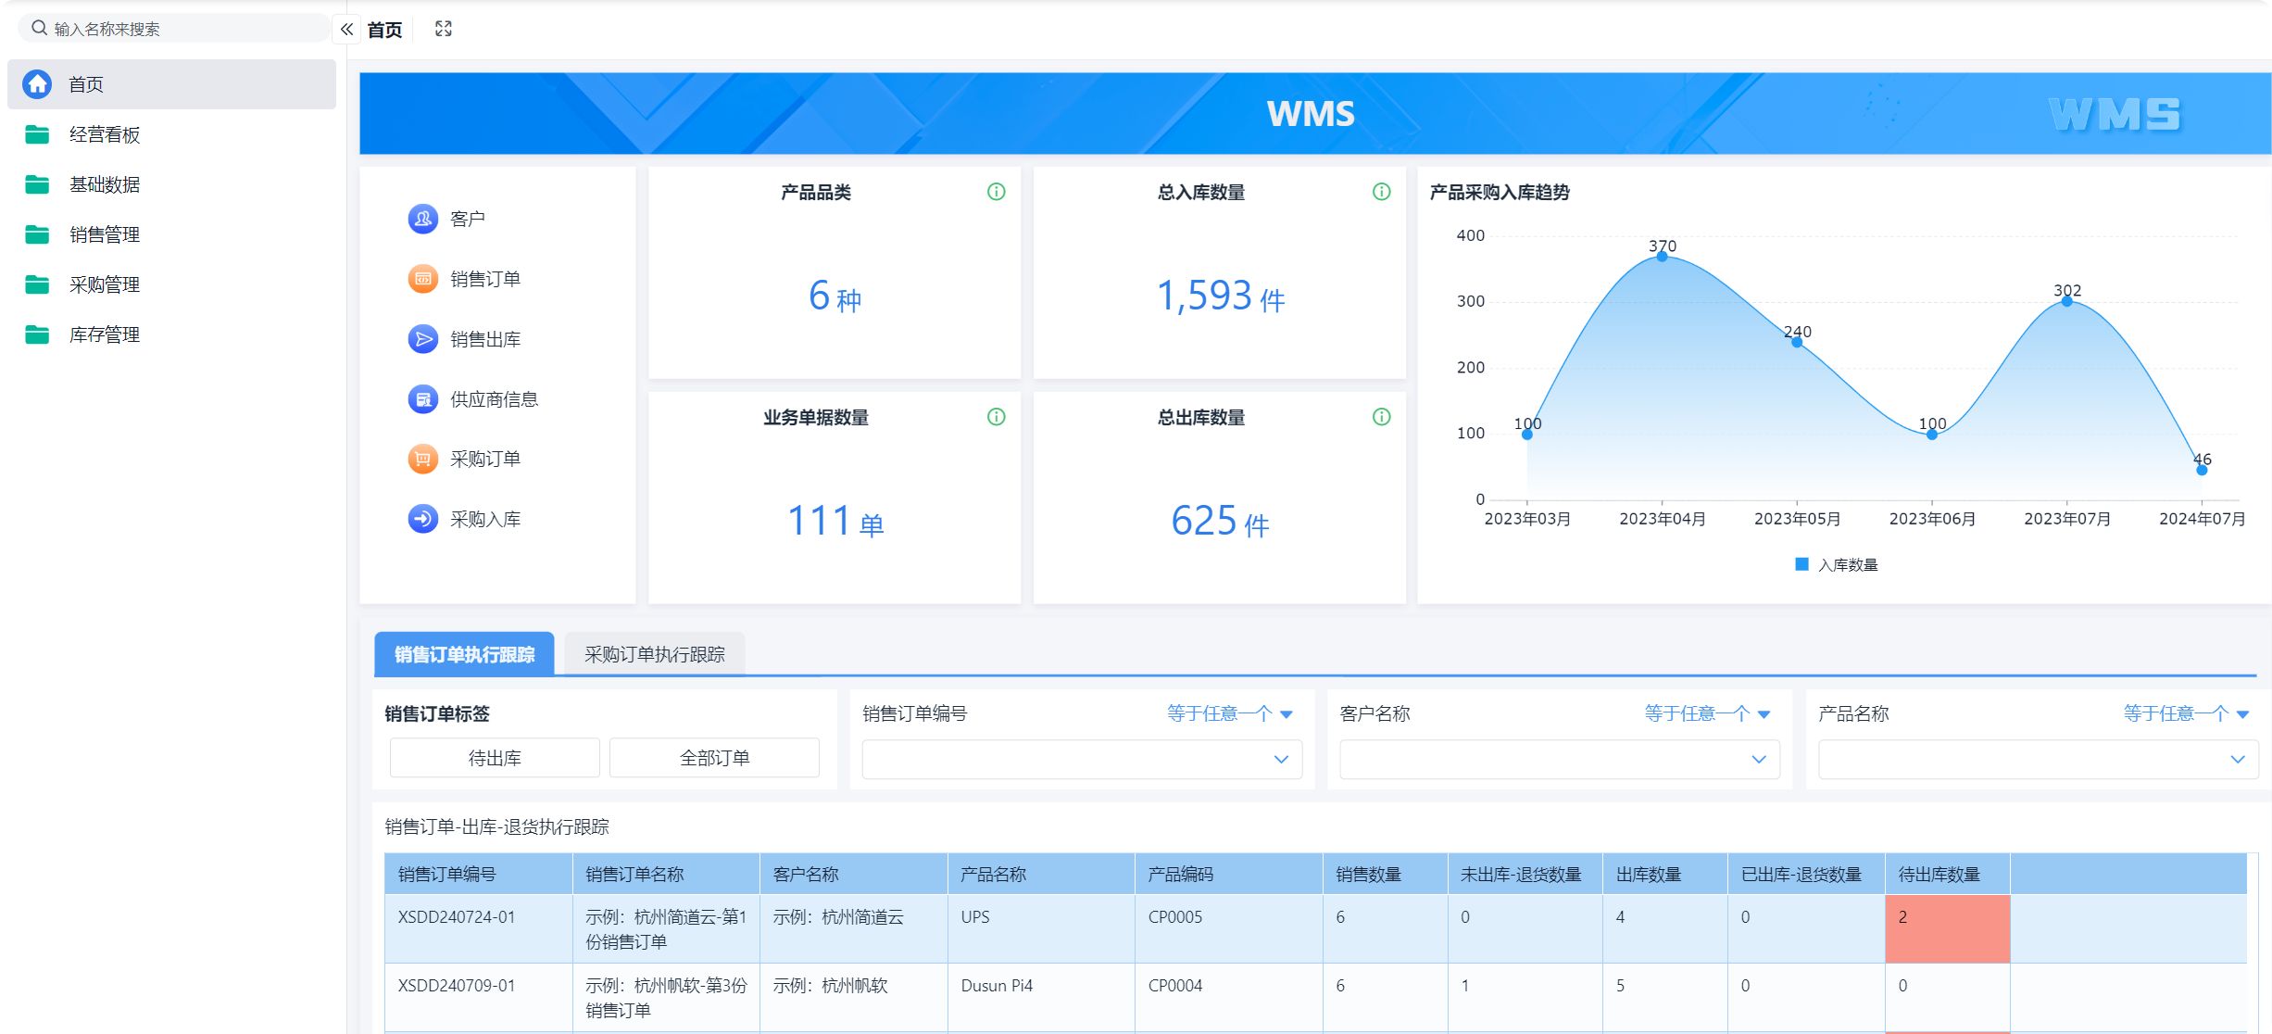Open the 销售订单 shortcut icon
Image resolution: width=2272 pixels, height=1034 pixels.
click(x=422, y=279)
